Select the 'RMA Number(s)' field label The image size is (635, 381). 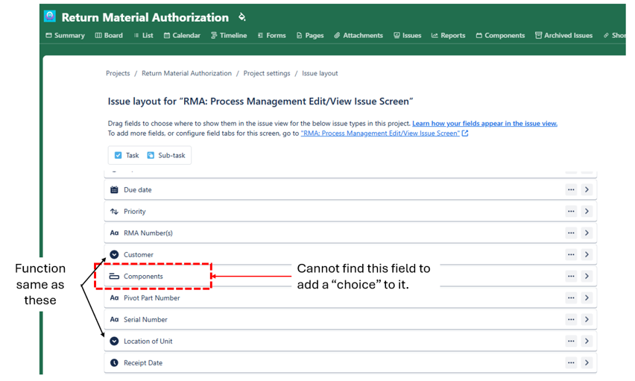click(x=148, y=233)
